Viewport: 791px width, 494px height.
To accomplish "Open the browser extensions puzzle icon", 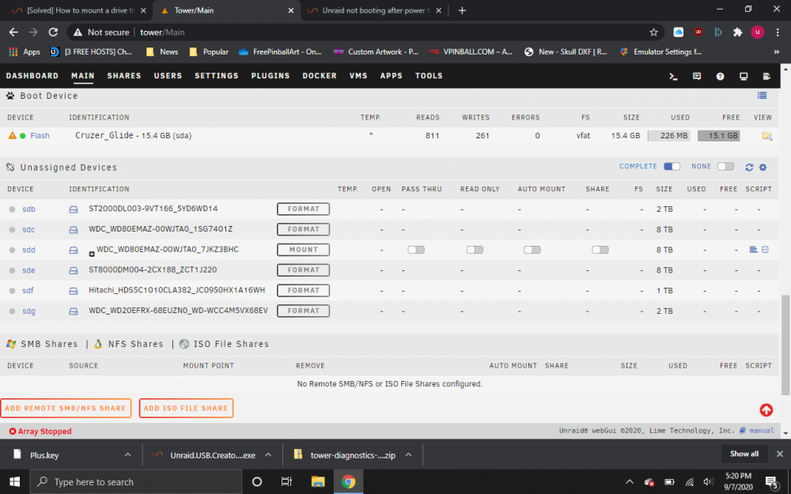I will coord(737,32).
